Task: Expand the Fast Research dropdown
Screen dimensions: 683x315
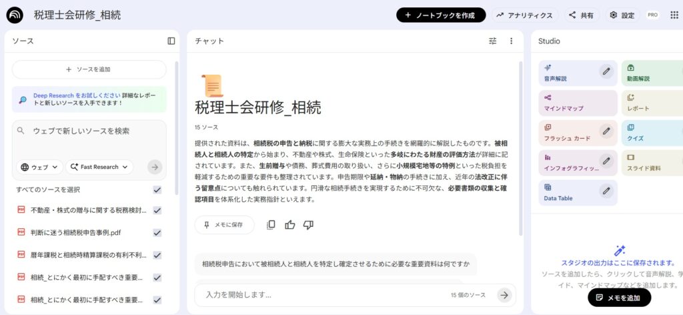Action: point(99,167)
